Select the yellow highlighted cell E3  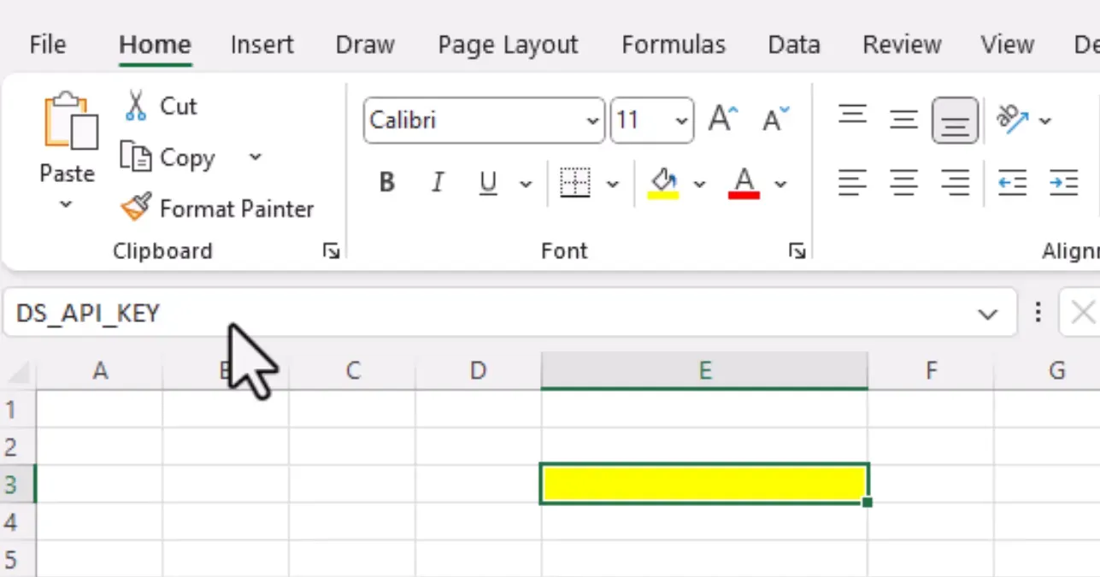tap(704, 485)
